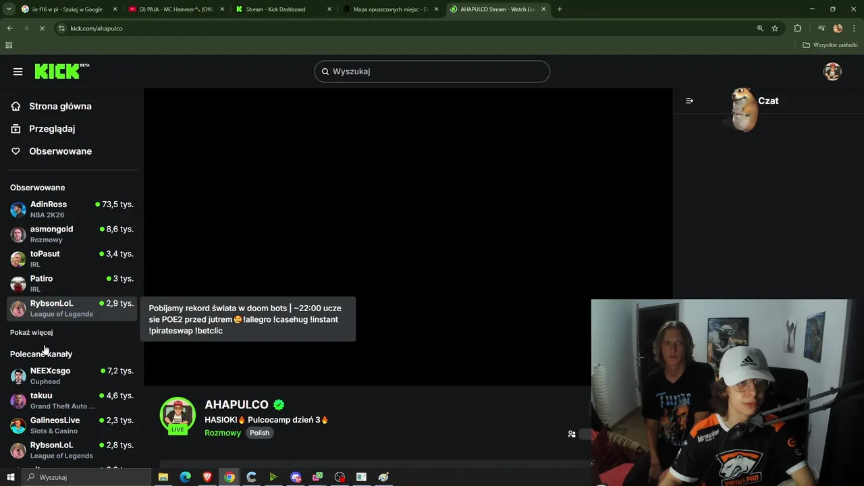
Task: Open RybsonLoL channel in Obserwowane list
Action: coord(72,308)
